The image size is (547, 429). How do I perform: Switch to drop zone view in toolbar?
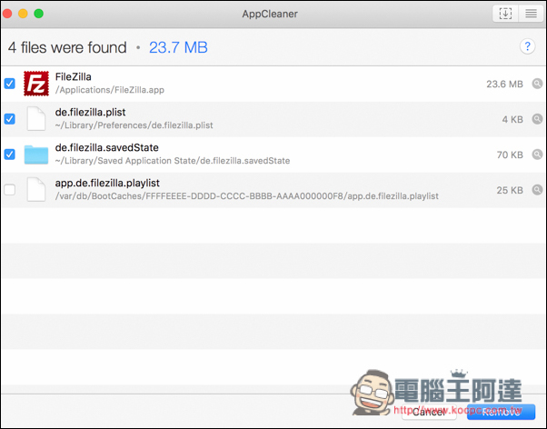[505, 14]
